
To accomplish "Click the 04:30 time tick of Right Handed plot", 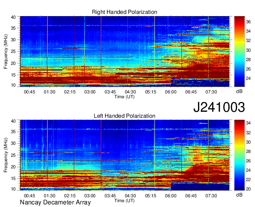I will pos(130,92).
